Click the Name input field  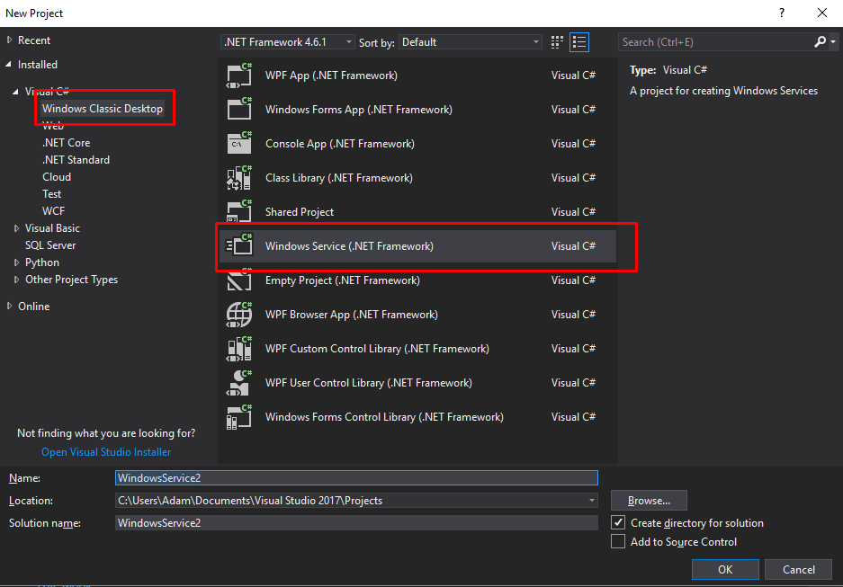tap(356, 478)
